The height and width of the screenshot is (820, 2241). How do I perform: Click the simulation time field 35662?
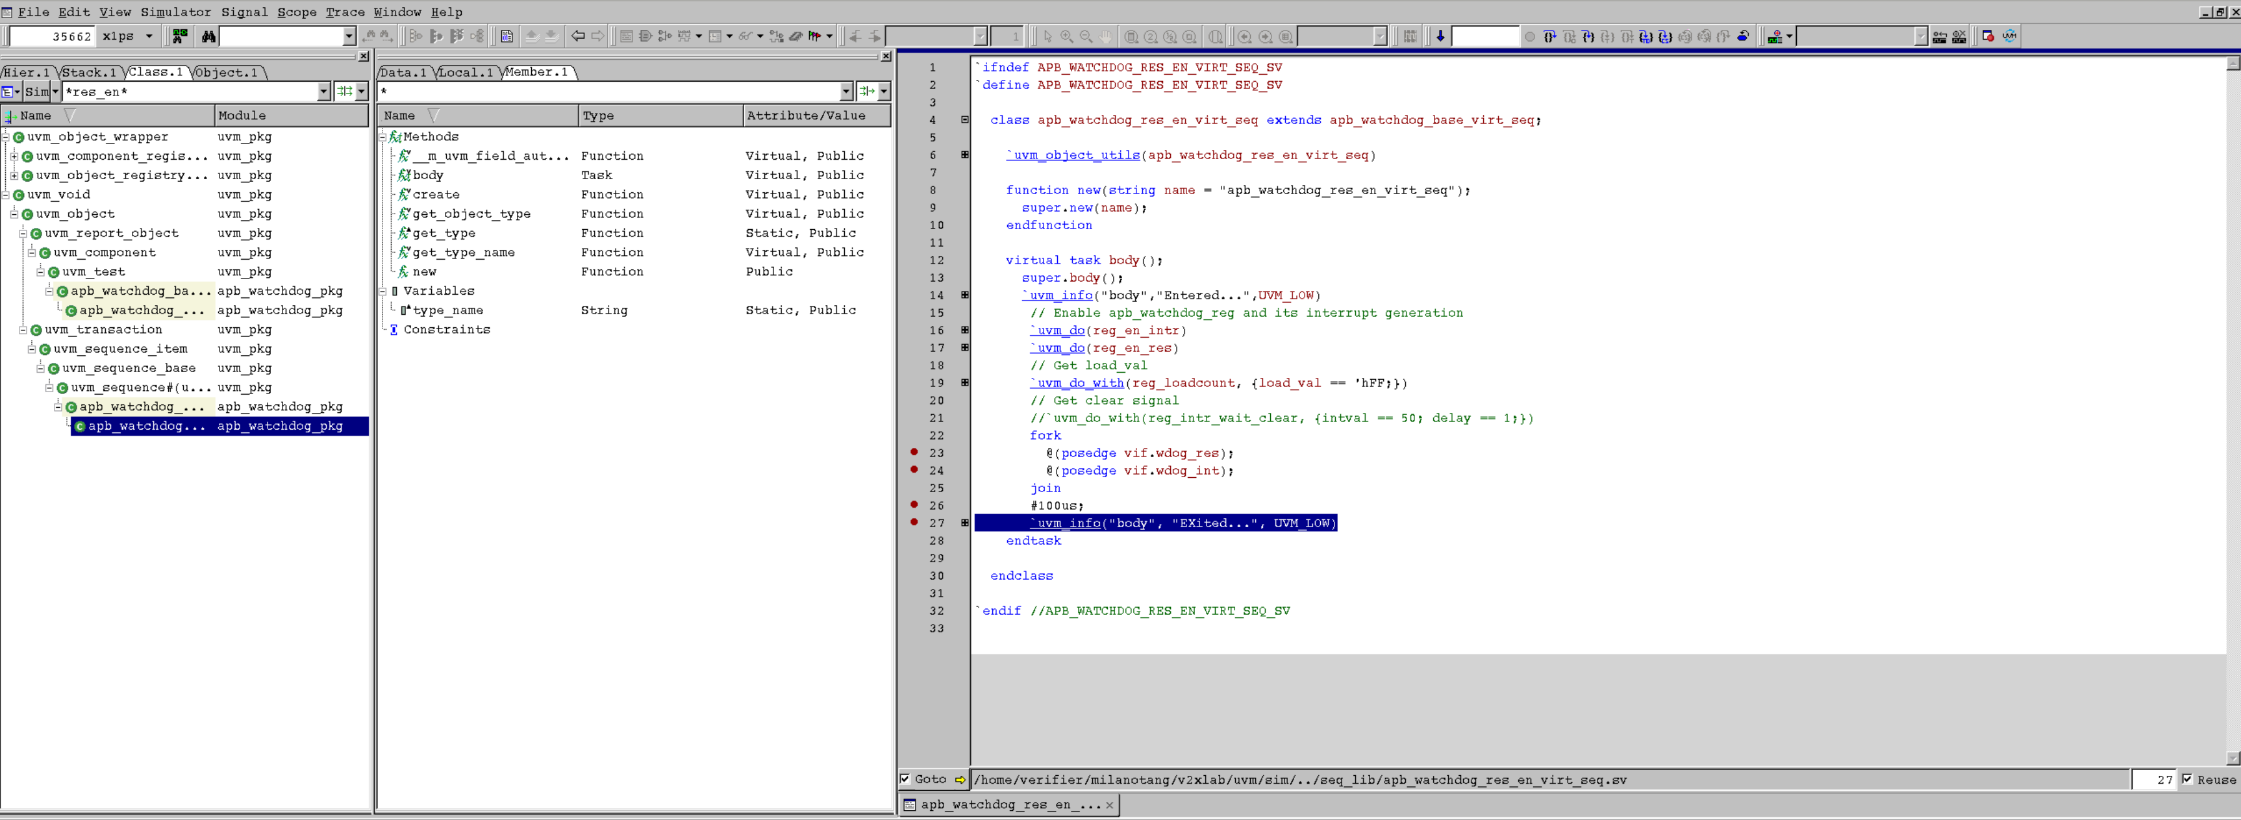(x=51, y=36)
